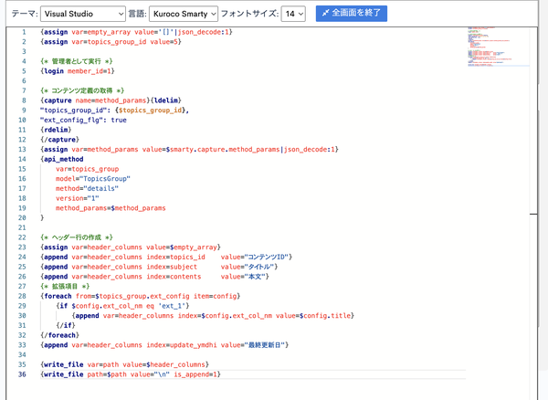Open the language dropdown showing Kuroco Smarty
The width and height of the screenshot is (548, 400).
[184, 14]
